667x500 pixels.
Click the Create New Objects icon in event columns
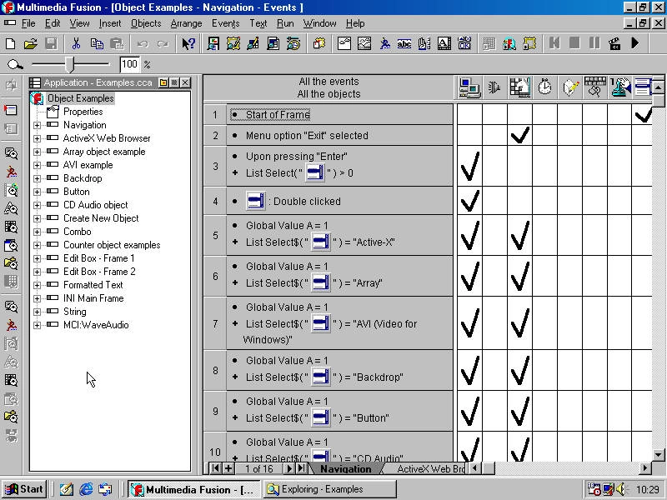point(571,86)
